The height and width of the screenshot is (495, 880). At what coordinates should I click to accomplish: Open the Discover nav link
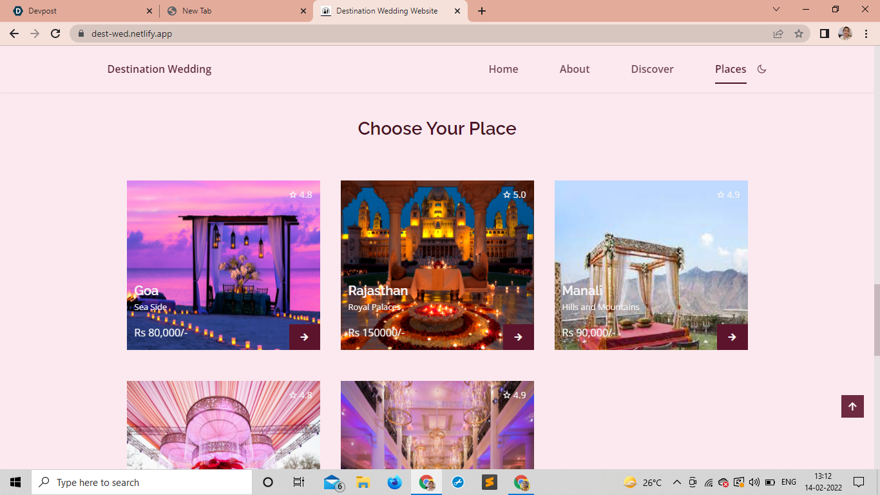pyautogui.click(x=652, y=69)
